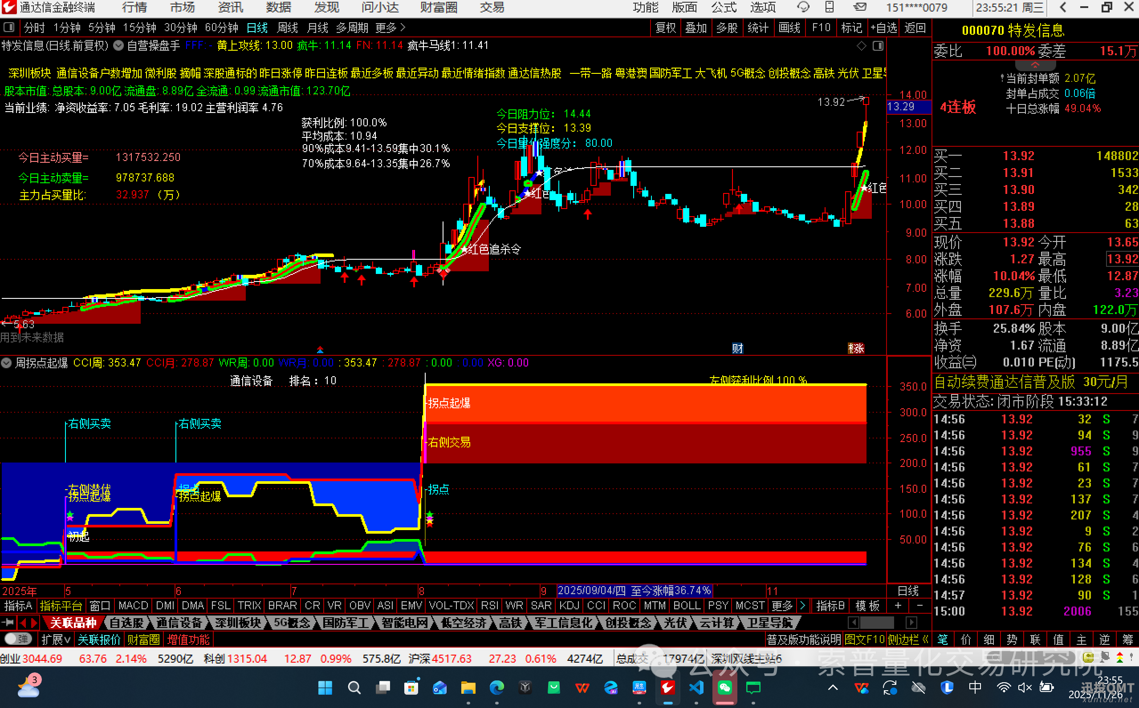
Task: Toggle the 弹 popup switch
Action: click(18, 639)
